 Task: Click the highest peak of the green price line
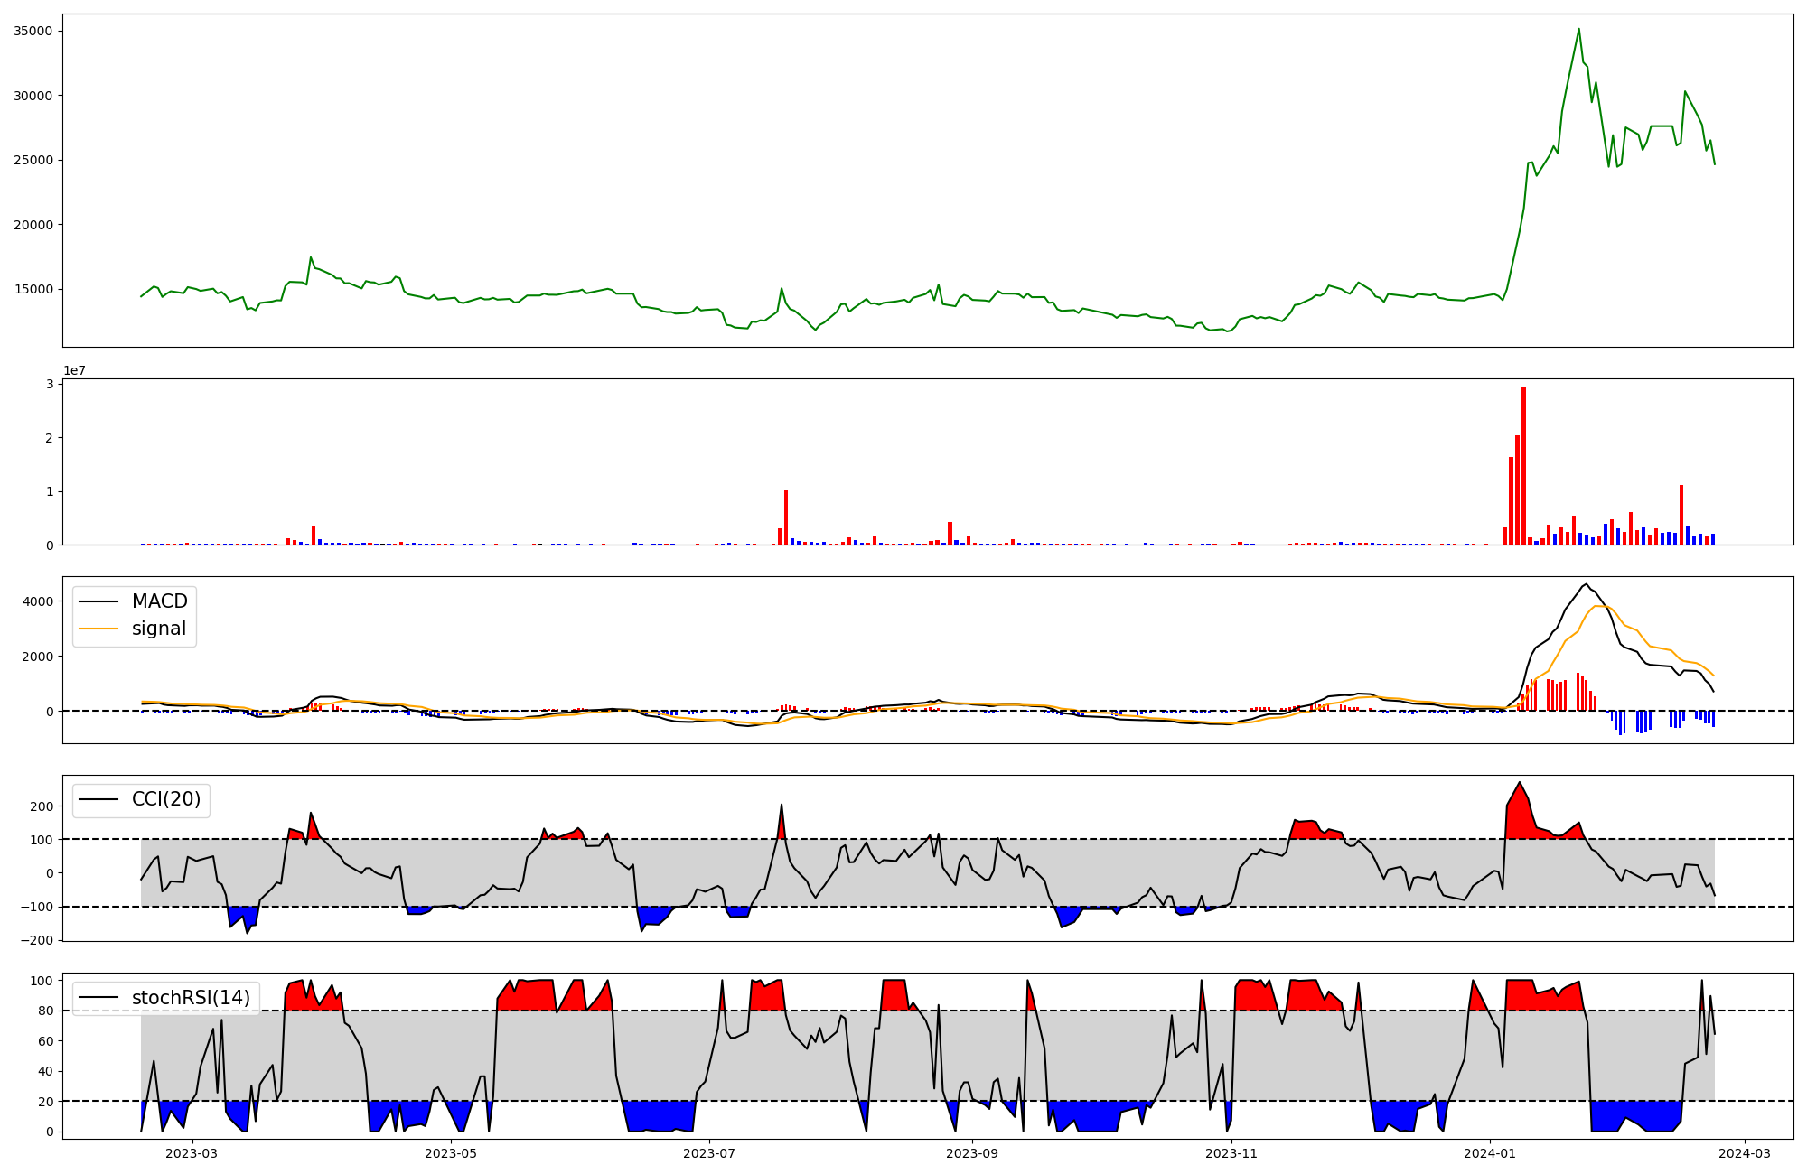pyautogui.click(x=1578, y=30)
